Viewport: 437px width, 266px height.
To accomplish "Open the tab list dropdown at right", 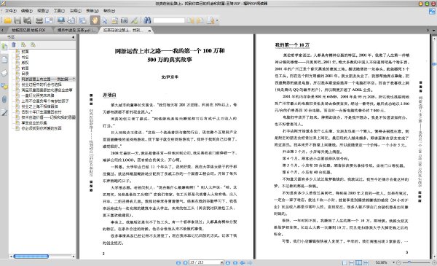I will 433,30.
